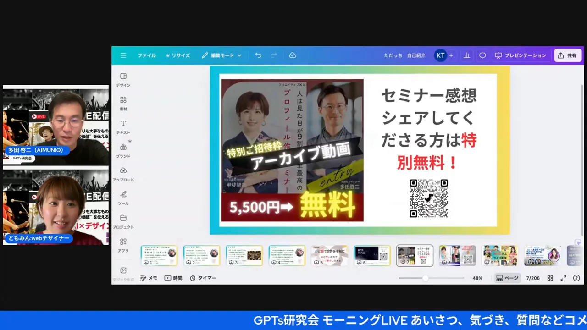This screenshot has width=587, height=330.
Task: Click the 多田 啓二 (AIMUNIQ) name label
Action: tap(36, 150)
